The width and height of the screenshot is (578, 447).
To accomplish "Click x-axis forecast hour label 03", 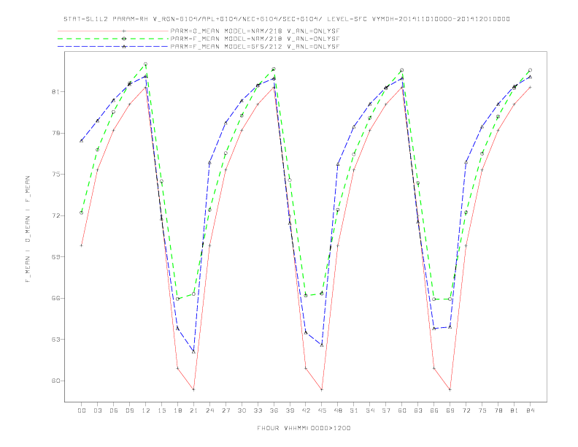I will [97, 410].
